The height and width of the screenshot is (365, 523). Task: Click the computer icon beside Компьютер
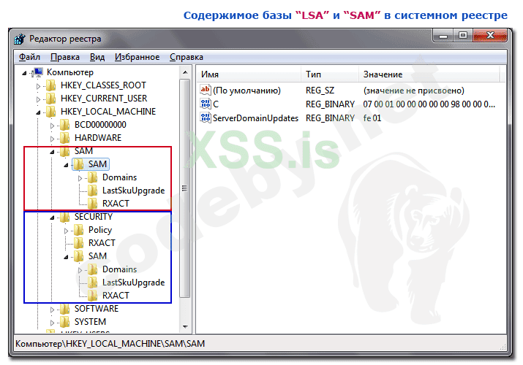38,72
